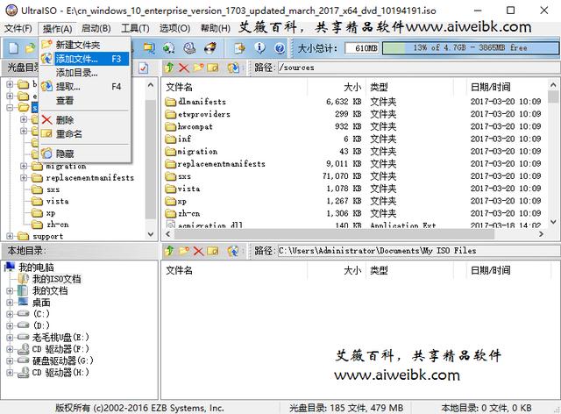Viewport: 561px width, 414px height.
Task: Choose 添加文件... F3 menu entry
Action: (84, 59)
